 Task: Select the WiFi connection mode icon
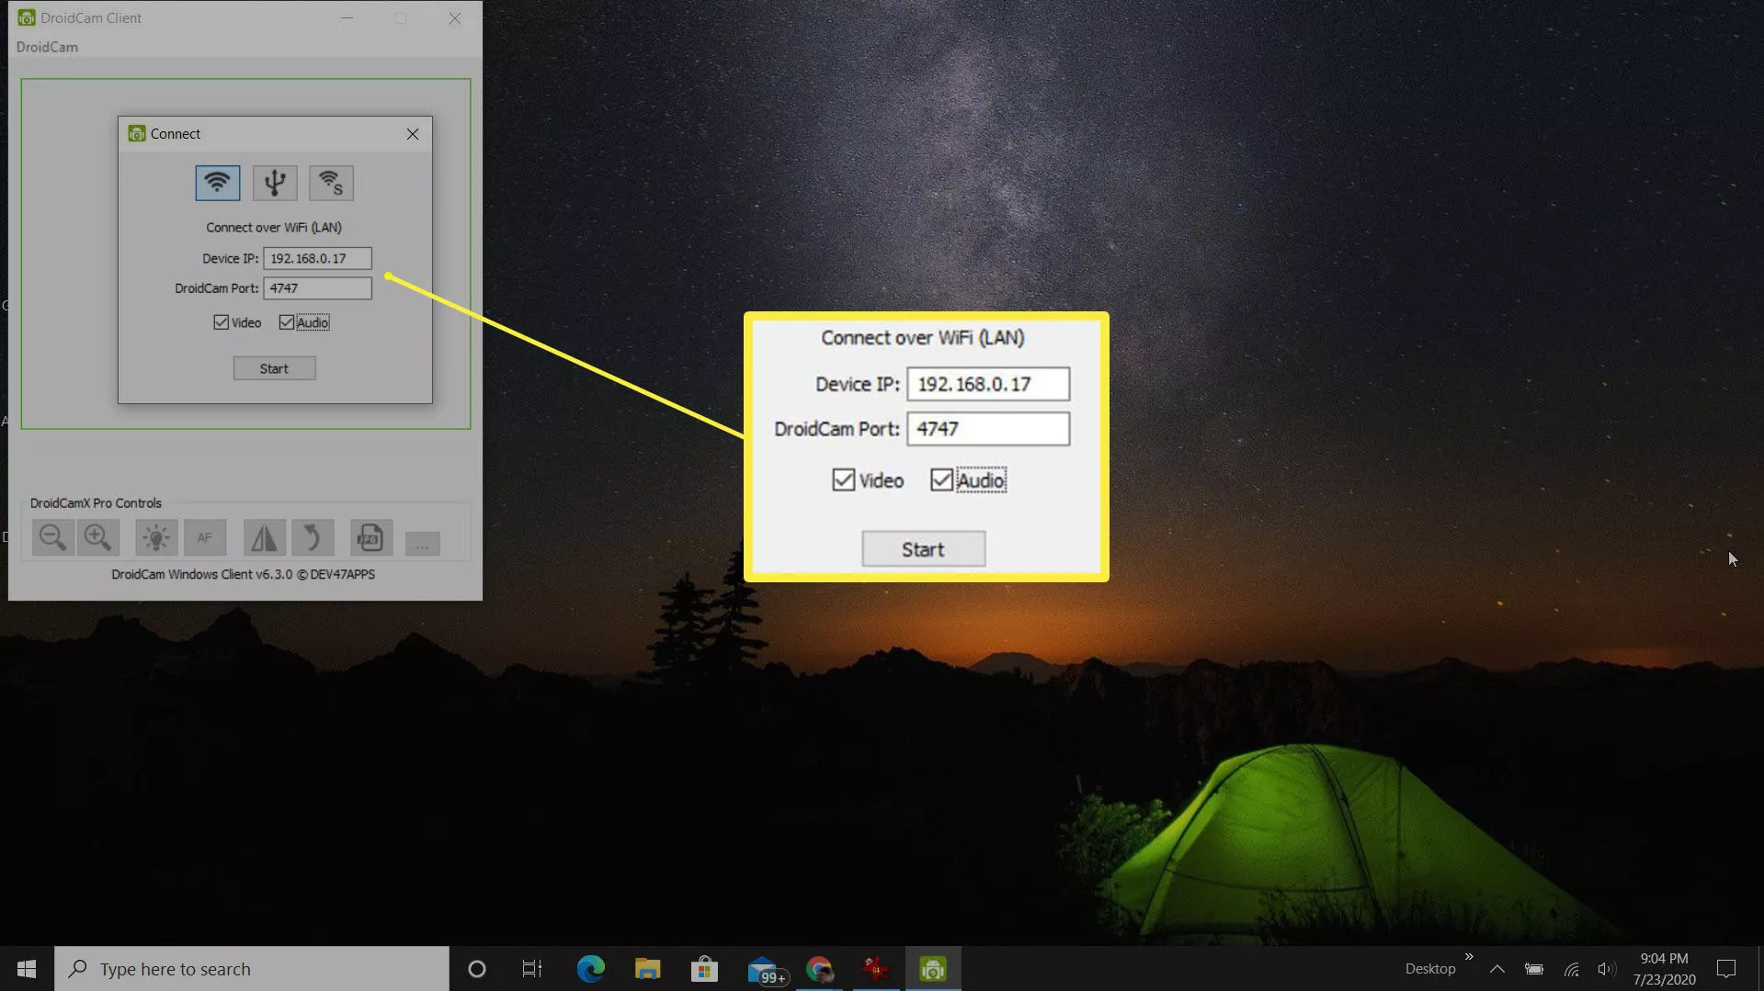click(218, 183)
